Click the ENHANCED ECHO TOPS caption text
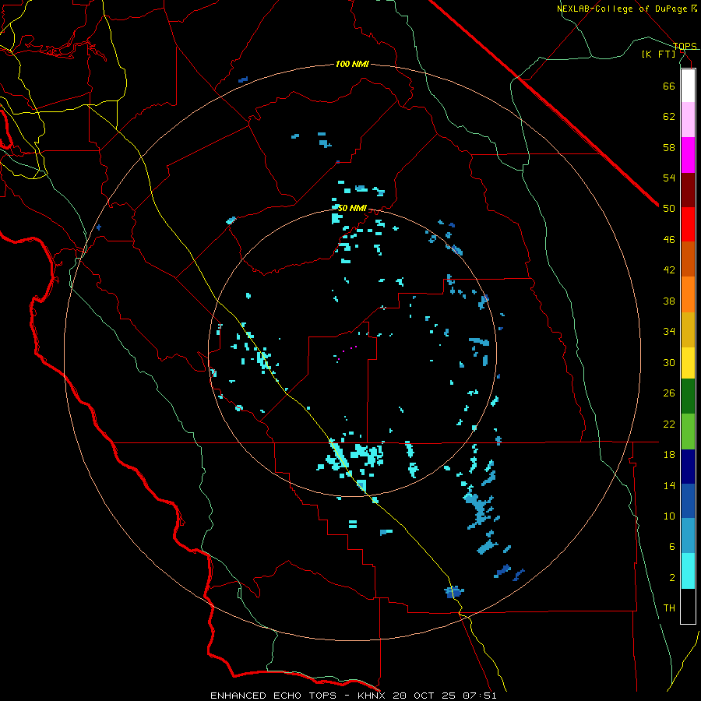Image resolution: width=701 pixels, height=701 pixels. [x=273, y=696]
